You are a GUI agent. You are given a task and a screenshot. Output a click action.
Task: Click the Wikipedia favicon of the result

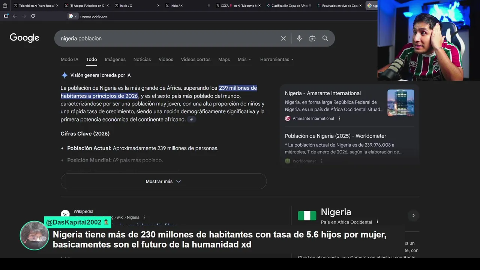point(65,214)
